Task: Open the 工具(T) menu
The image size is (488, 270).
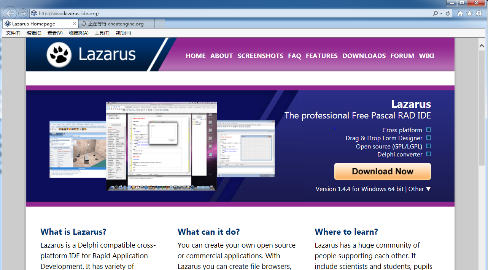Action: tap(102, 33)
